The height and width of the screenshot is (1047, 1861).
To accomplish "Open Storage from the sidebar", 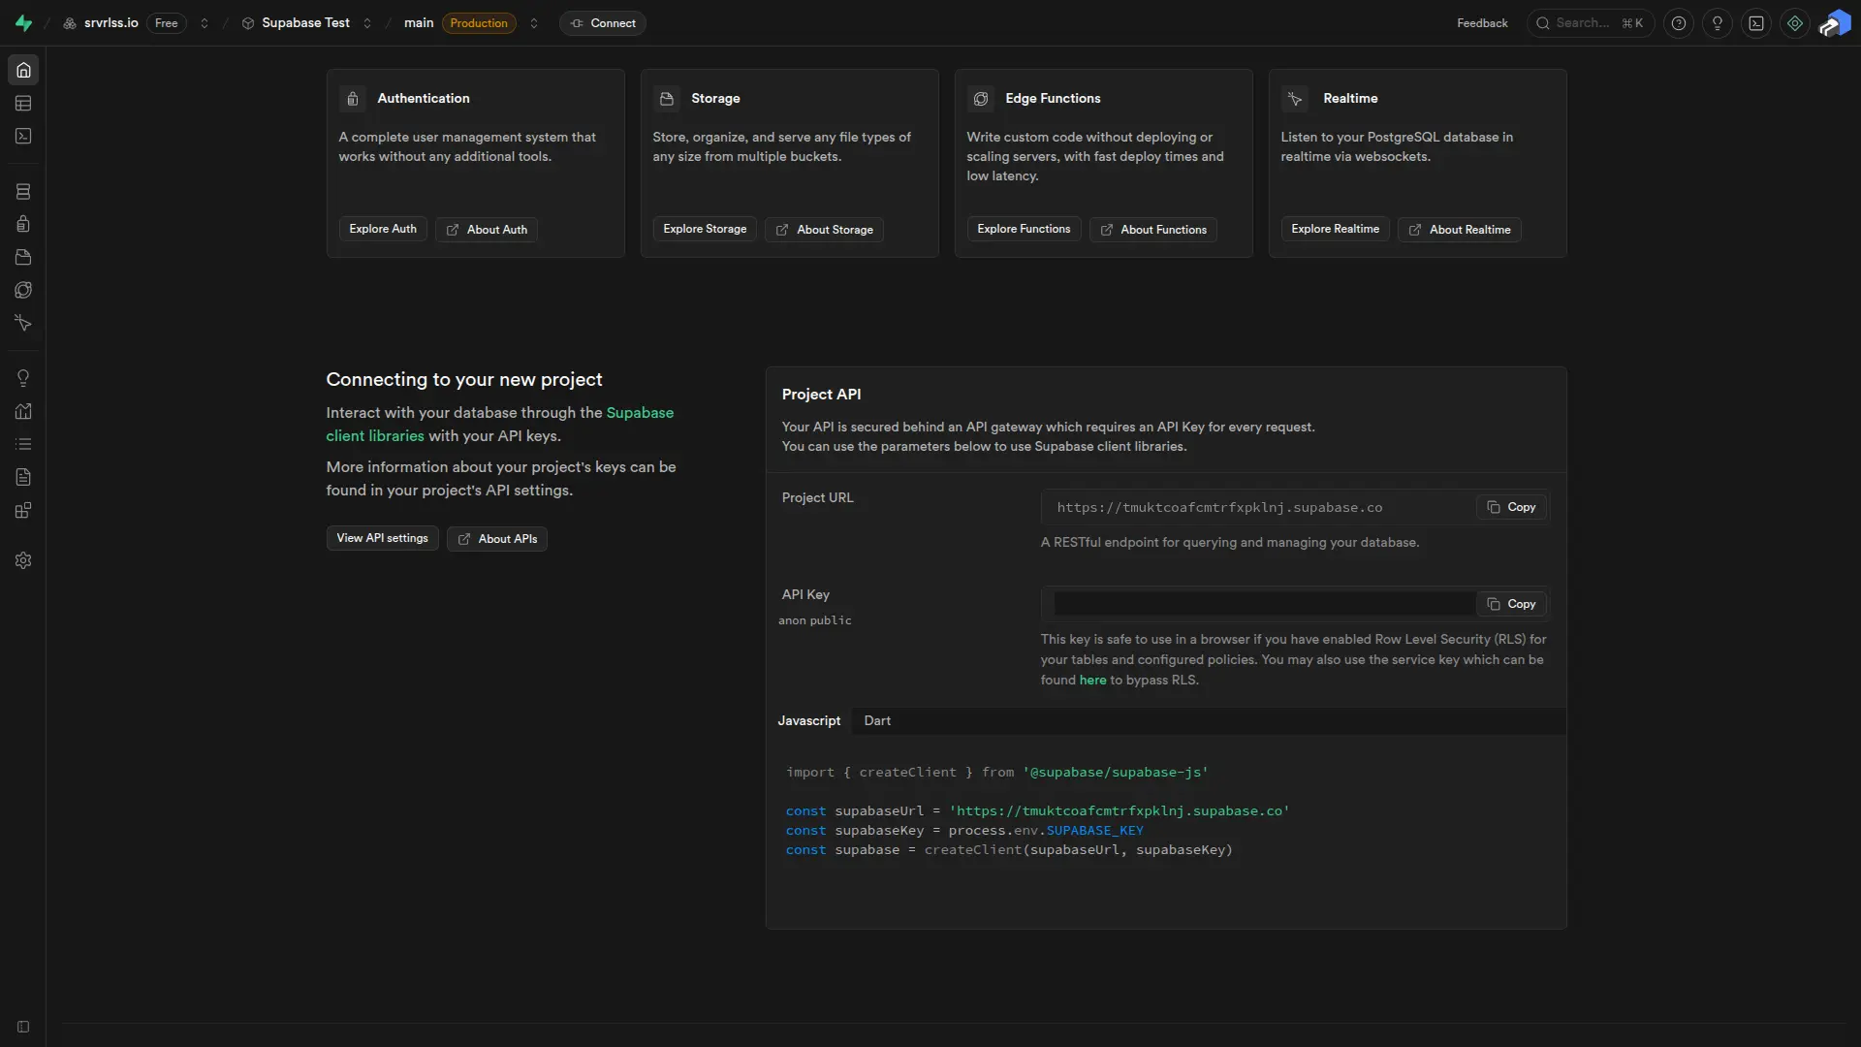I will click(23, 257).
